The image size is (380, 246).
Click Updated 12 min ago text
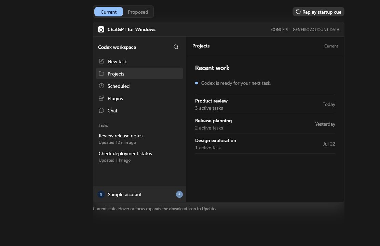(x=117, y=142)
